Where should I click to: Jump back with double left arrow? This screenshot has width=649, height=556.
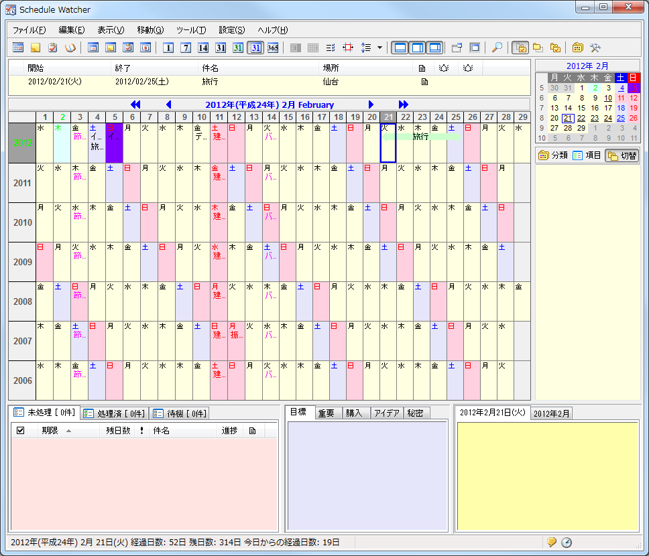pos(135,105)
